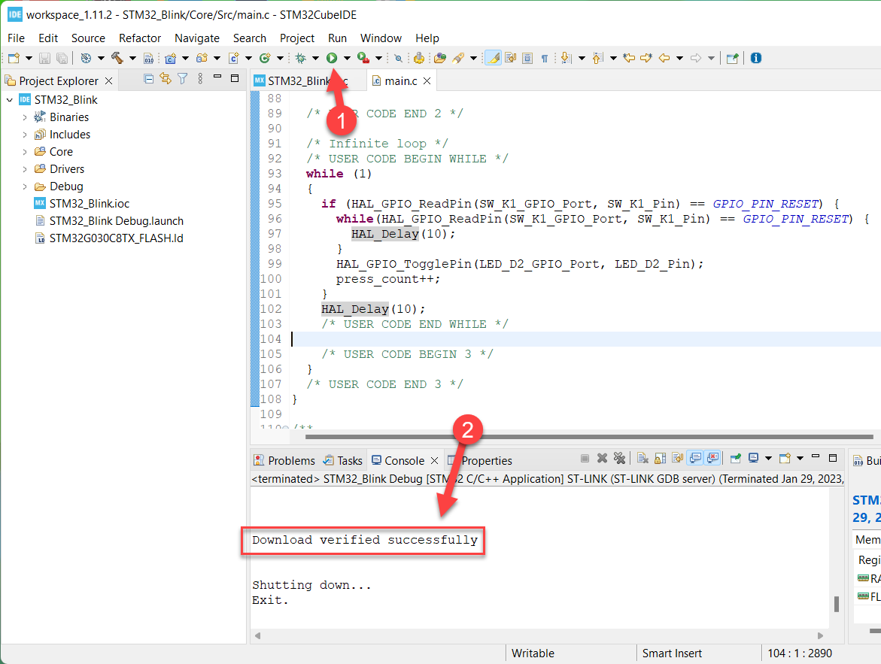Switch to the Problems tab
This screenshot has width=881, height=664.
(285, 461)
